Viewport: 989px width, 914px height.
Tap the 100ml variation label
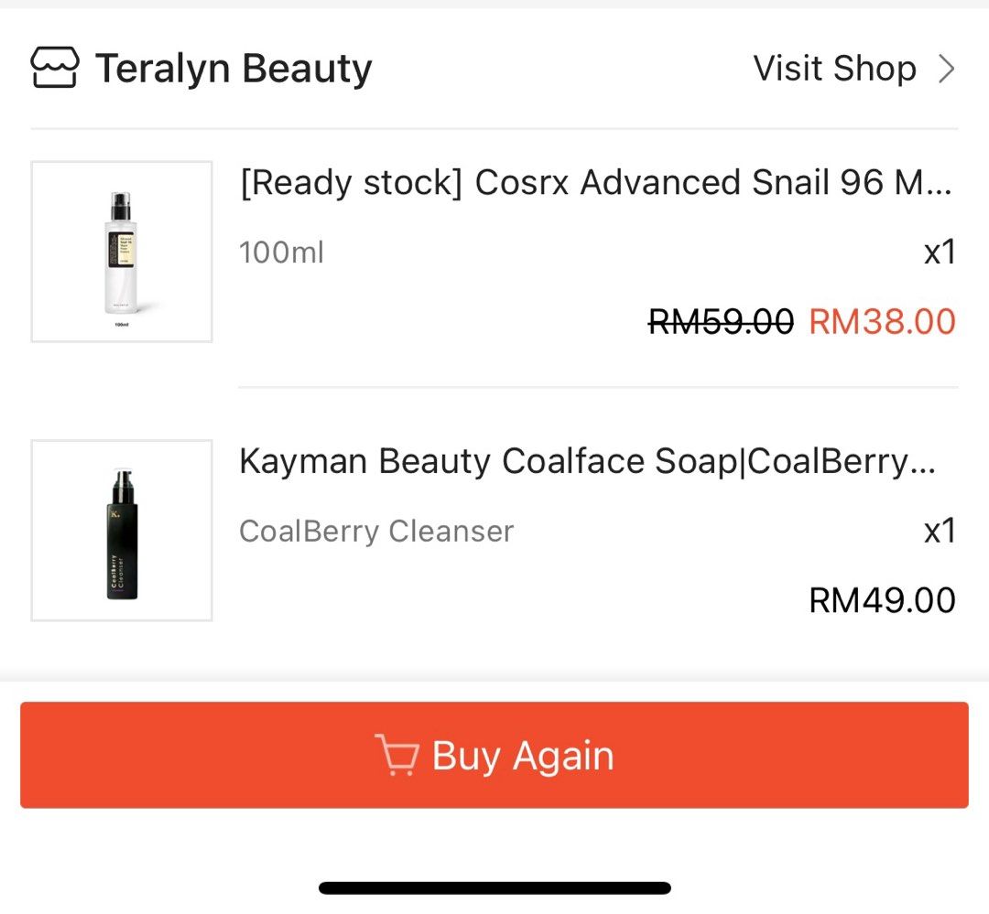(x=281, y=253)
